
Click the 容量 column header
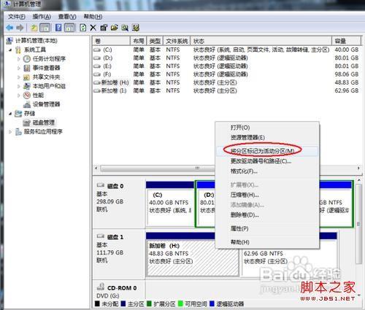tap(346, 41)
